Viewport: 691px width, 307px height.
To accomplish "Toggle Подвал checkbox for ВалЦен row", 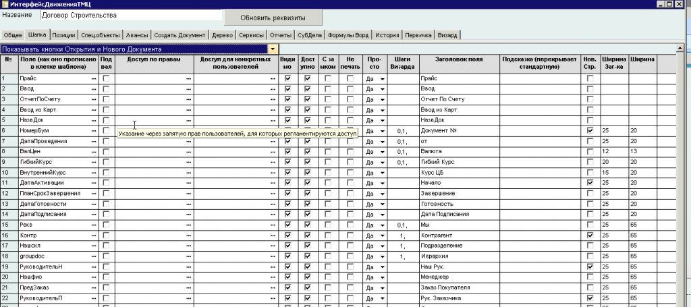I will click(x=106, y=152).
